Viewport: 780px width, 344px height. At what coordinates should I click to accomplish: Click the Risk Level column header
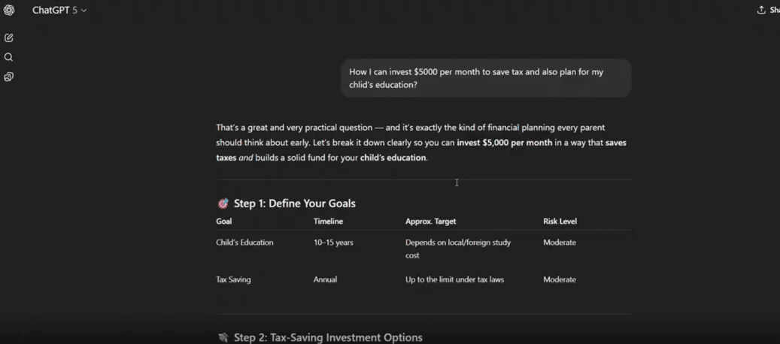[560, 222]
